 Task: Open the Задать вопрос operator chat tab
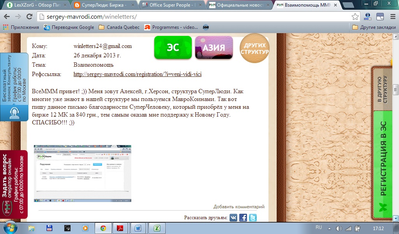point(14,184)
